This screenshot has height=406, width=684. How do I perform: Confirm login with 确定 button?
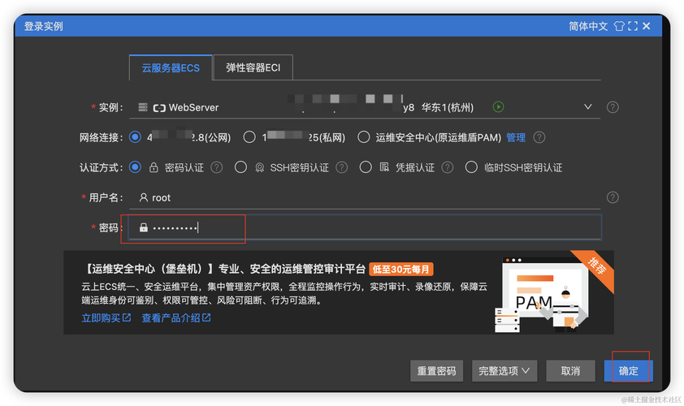(x=628, y=371)
